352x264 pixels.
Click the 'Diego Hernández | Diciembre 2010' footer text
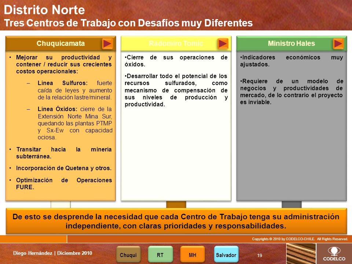[x=52, y=253]
